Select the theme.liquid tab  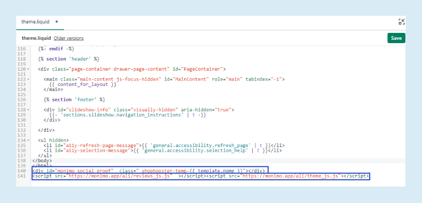tap(35, 21)
